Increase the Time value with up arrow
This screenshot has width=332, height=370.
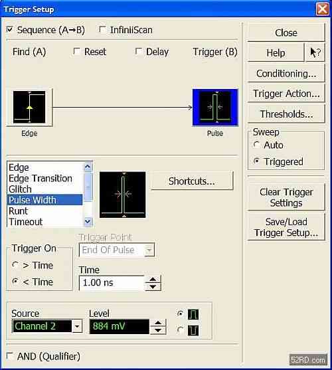point(153,279)
